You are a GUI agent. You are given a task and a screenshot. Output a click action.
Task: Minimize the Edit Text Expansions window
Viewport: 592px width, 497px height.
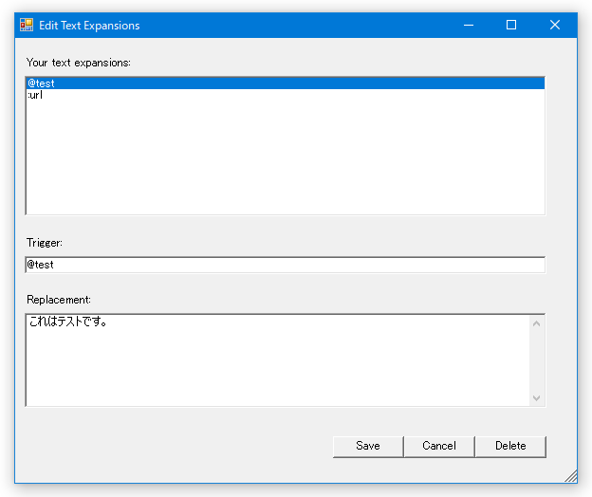469,26
